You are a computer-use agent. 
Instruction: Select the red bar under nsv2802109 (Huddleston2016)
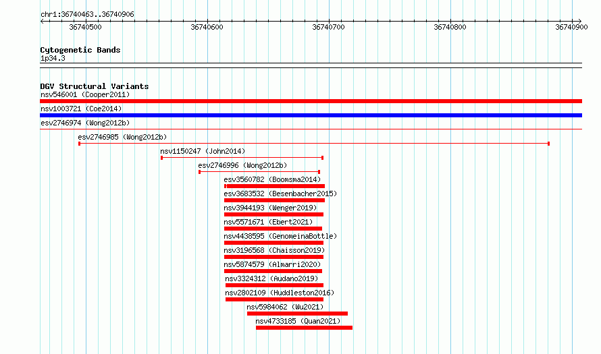click(274, 299)
